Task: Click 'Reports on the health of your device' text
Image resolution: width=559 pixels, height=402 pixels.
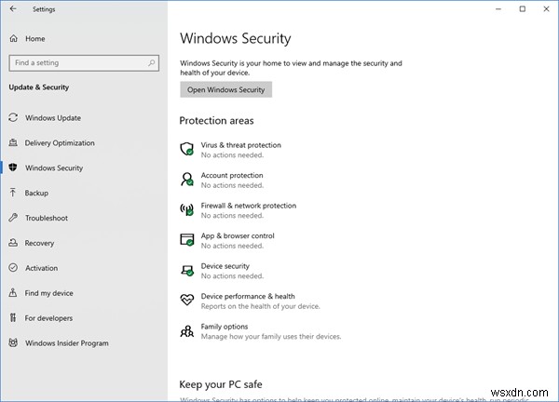Action: click(x=261, y=306)
